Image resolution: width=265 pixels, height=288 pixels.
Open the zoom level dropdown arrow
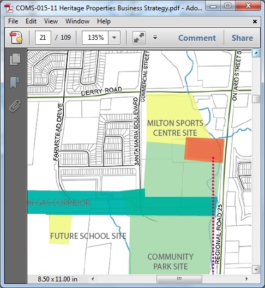click(x=114, y=38)
